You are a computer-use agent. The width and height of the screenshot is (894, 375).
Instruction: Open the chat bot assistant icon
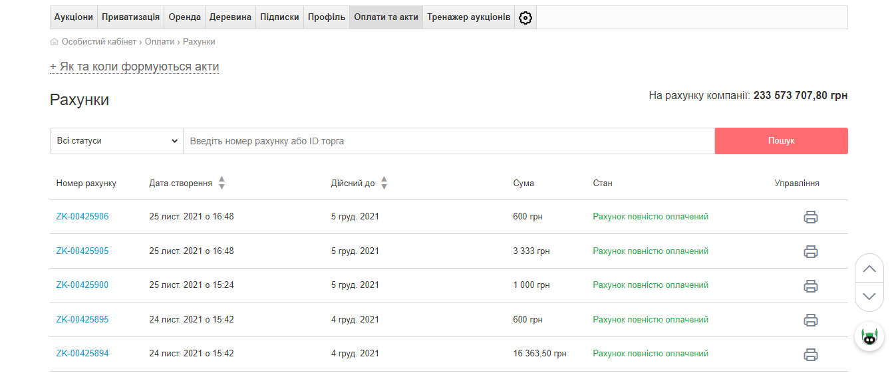tap(869, 336)
